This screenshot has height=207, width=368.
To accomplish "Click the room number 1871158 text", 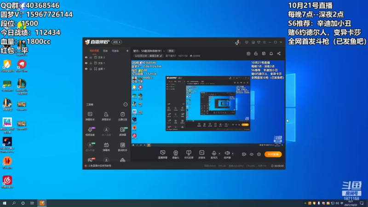I will point(183,56).
